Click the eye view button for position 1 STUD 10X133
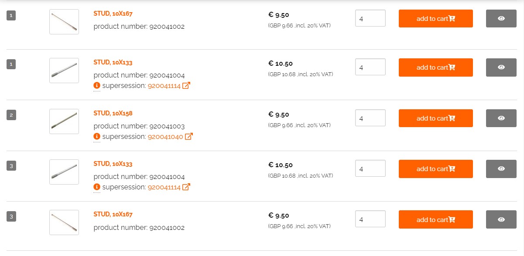This screenshot has height=256, width=524. (501, 67)
